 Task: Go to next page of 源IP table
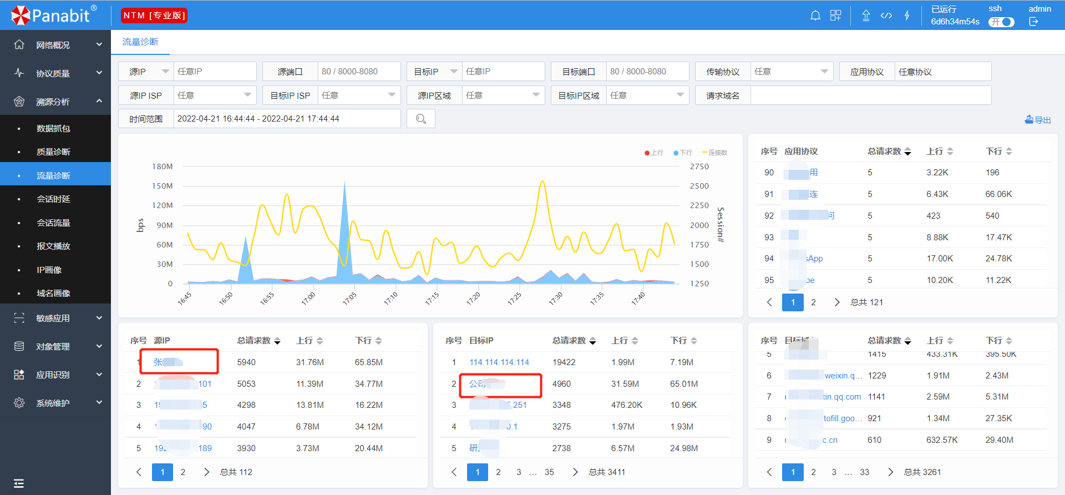206,472
